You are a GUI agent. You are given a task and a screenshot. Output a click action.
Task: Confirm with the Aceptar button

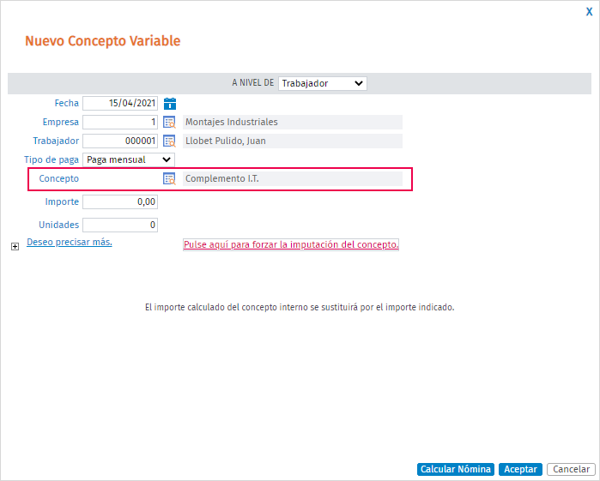point(520,469)
